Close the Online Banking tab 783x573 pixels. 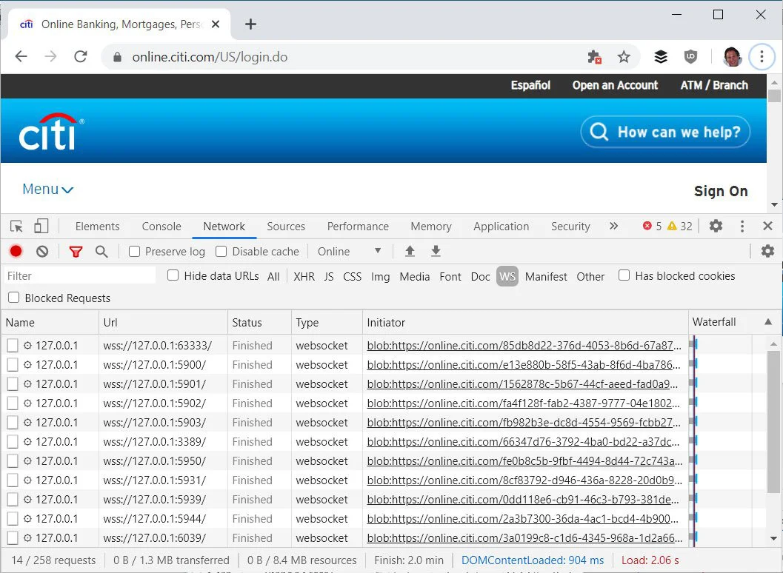click(x=216, y=24)
